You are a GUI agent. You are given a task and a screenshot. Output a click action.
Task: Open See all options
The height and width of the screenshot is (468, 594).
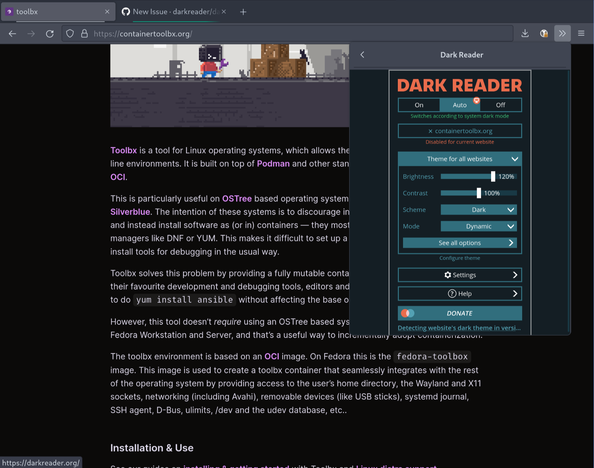460,243
